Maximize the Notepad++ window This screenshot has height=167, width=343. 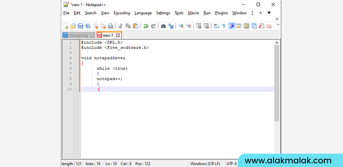tap(258, 4)
